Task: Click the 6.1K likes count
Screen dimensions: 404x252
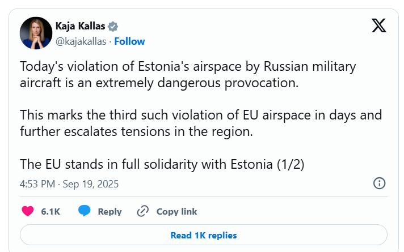Action: [51, 211]
